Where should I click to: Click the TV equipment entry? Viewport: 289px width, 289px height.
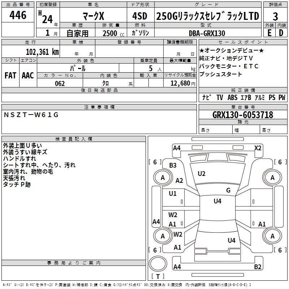pyautogui.click(x=220, y=97)
